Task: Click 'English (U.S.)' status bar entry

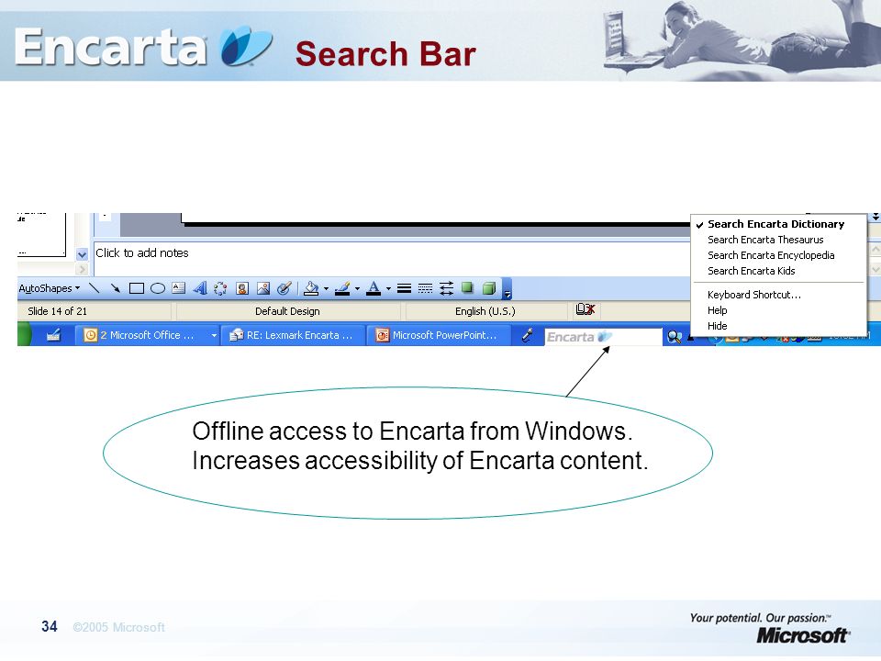Action: click(485, 311)
